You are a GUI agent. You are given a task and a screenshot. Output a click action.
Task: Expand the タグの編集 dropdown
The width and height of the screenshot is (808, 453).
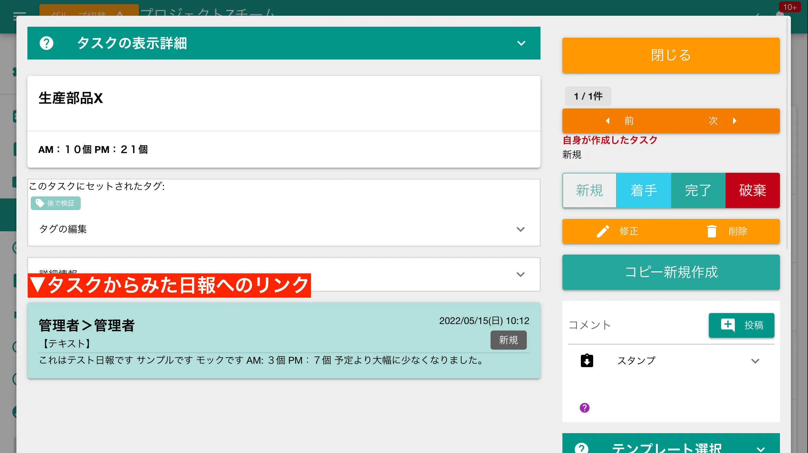(x=521, y=230)
